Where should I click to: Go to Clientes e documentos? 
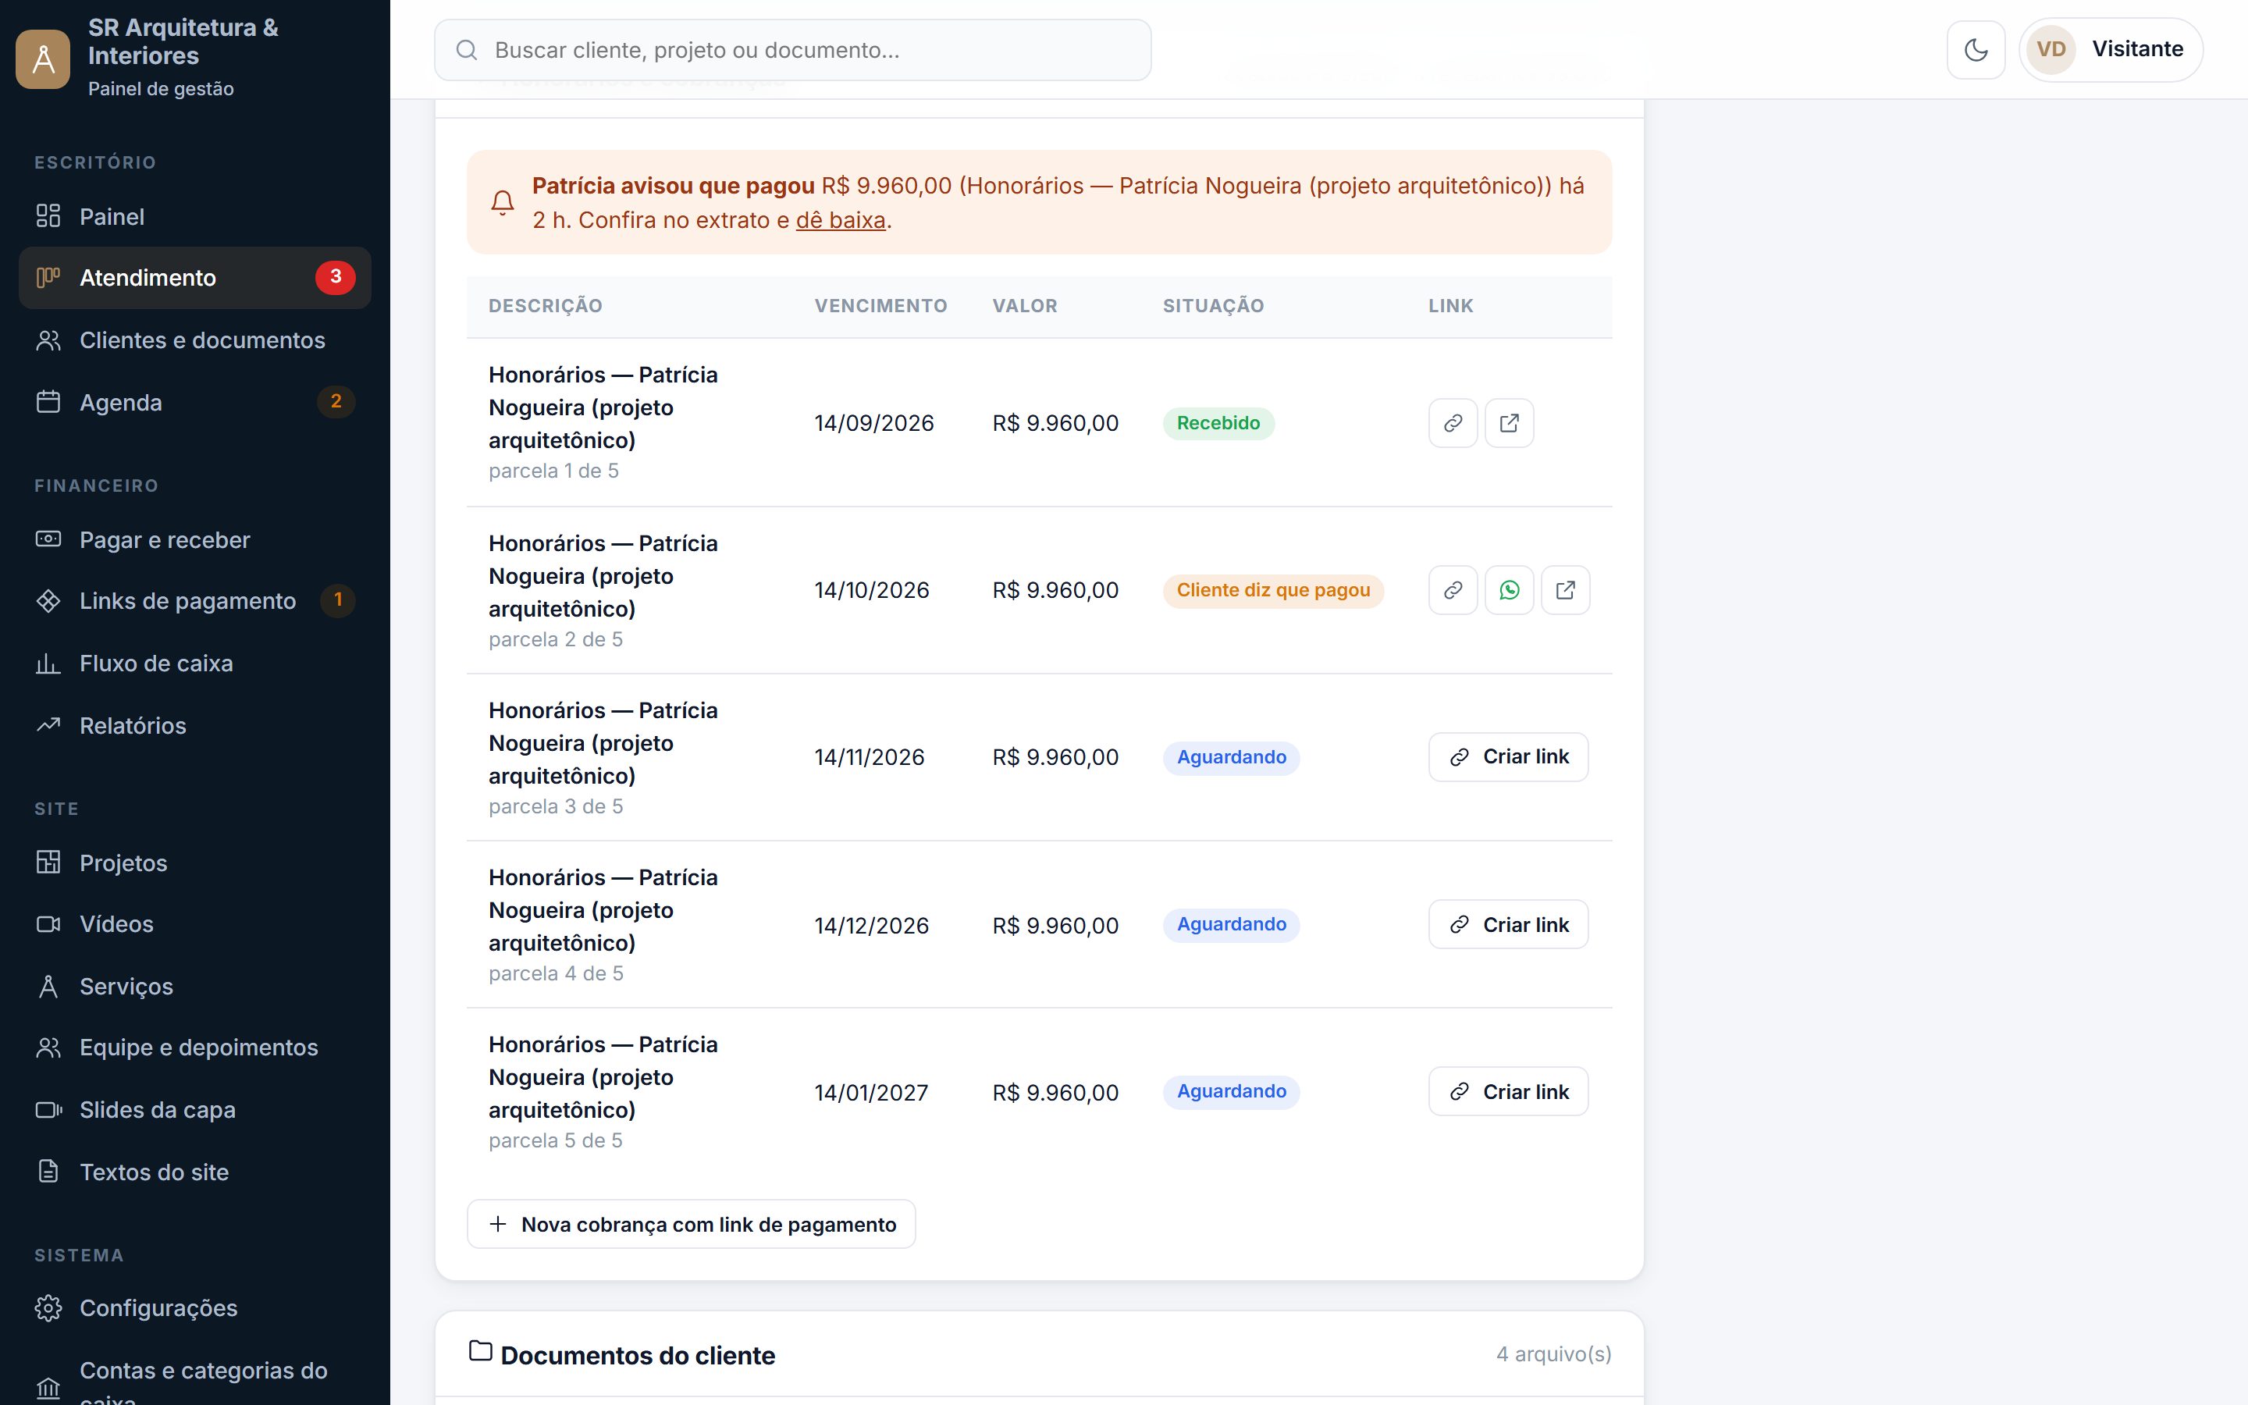coord(195,340)
